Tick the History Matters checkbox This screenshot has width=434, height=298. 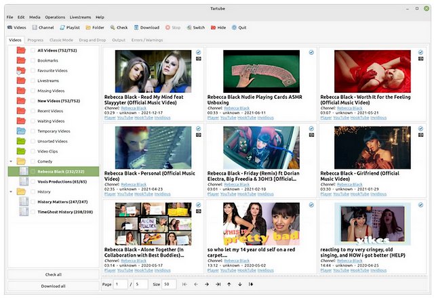(x=33, y=202)
